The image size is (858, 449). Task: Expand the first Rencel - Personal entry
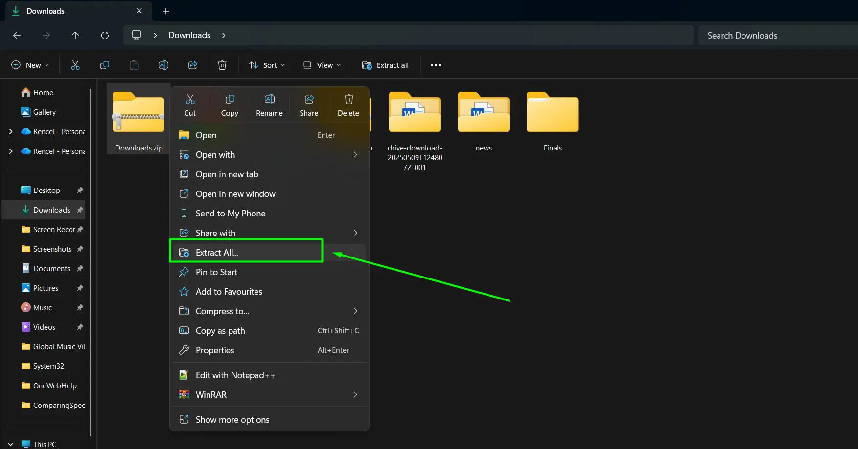[x=11, y=131]
